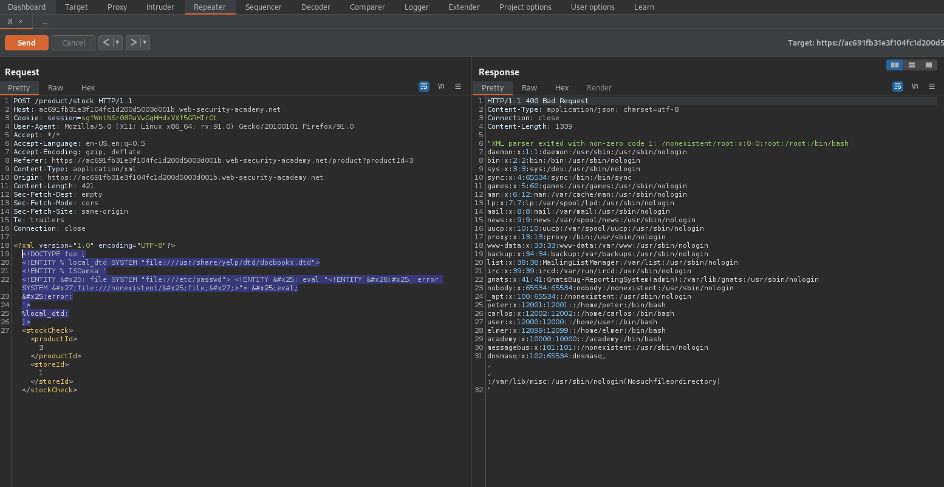Screen dimensions: 944x487
Task: Select side-by-side layout view icon
Action: pyautogui.click(x=894, y=65)
